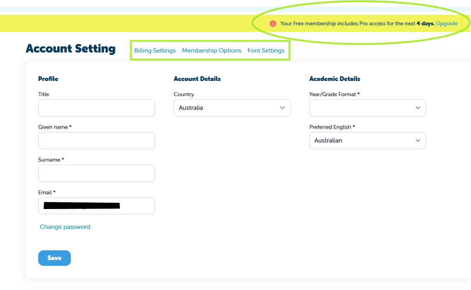The image size is (471, 290).
Task: Click the bold '4 days.' banner text
Action: (x=425, y=23)
